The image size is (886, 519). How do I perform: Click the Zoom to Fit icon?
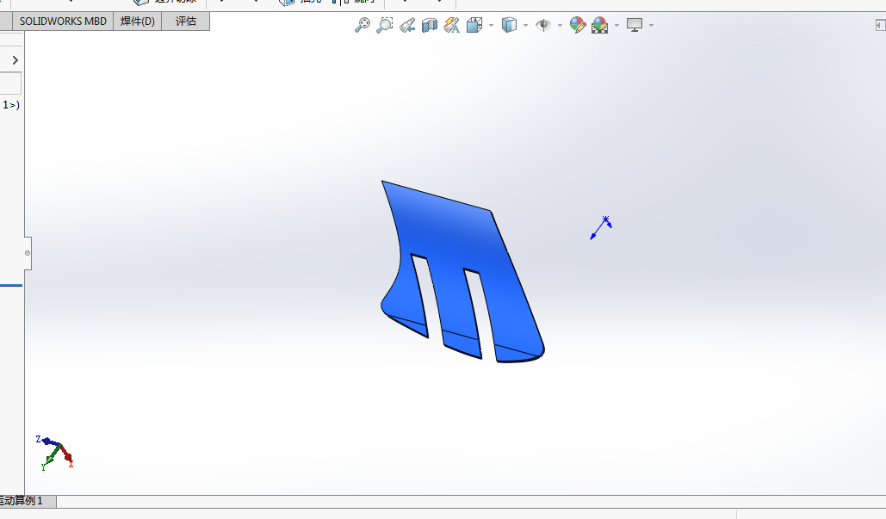click(x=362, y=26)
